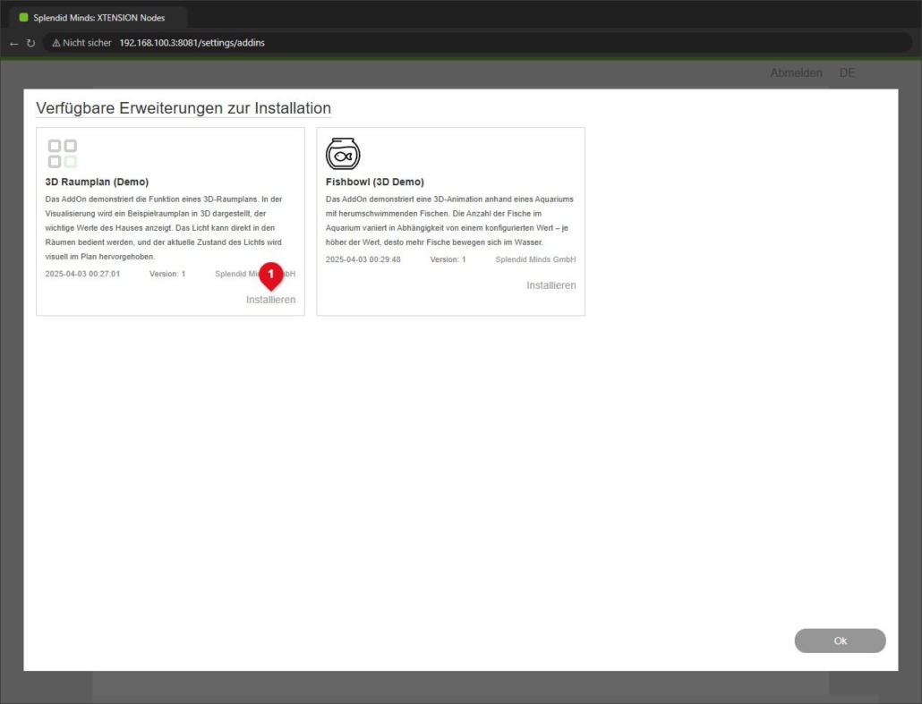Confirm the dialog with the Ok button

click(x=840, y=640)
